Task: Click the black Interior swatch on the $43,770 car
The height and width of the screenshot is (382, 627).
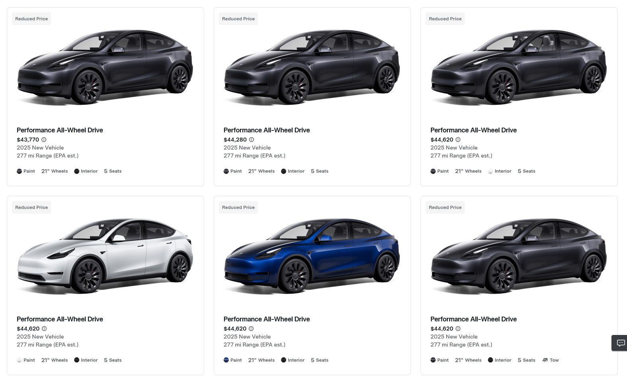Action: point(77,171)
